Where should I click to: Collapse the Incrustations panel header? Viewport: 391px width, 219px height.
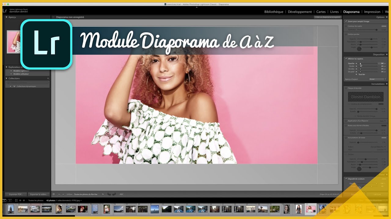387,84
